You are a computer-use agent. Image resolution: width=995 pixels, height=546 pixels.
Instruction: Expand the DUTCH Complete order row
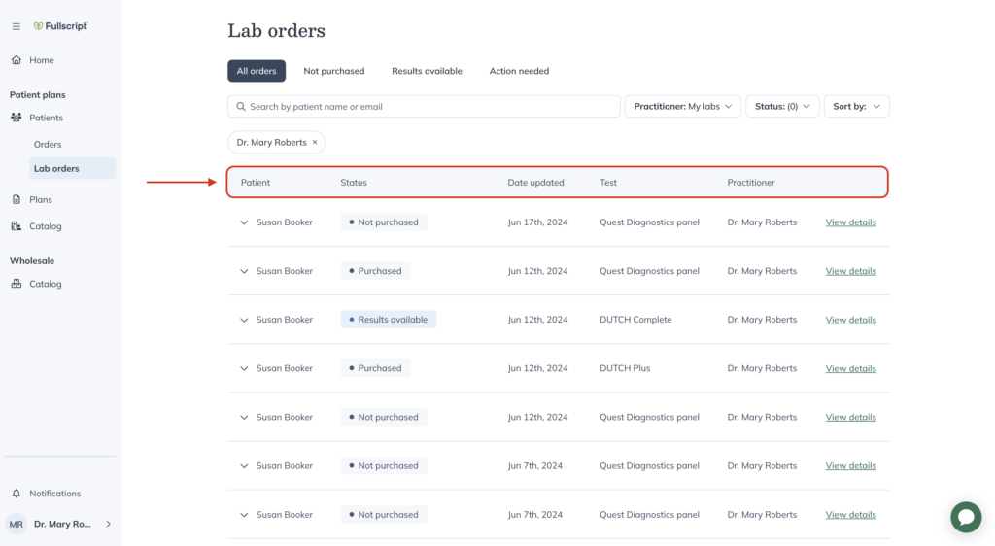click(x=244, y=320)
